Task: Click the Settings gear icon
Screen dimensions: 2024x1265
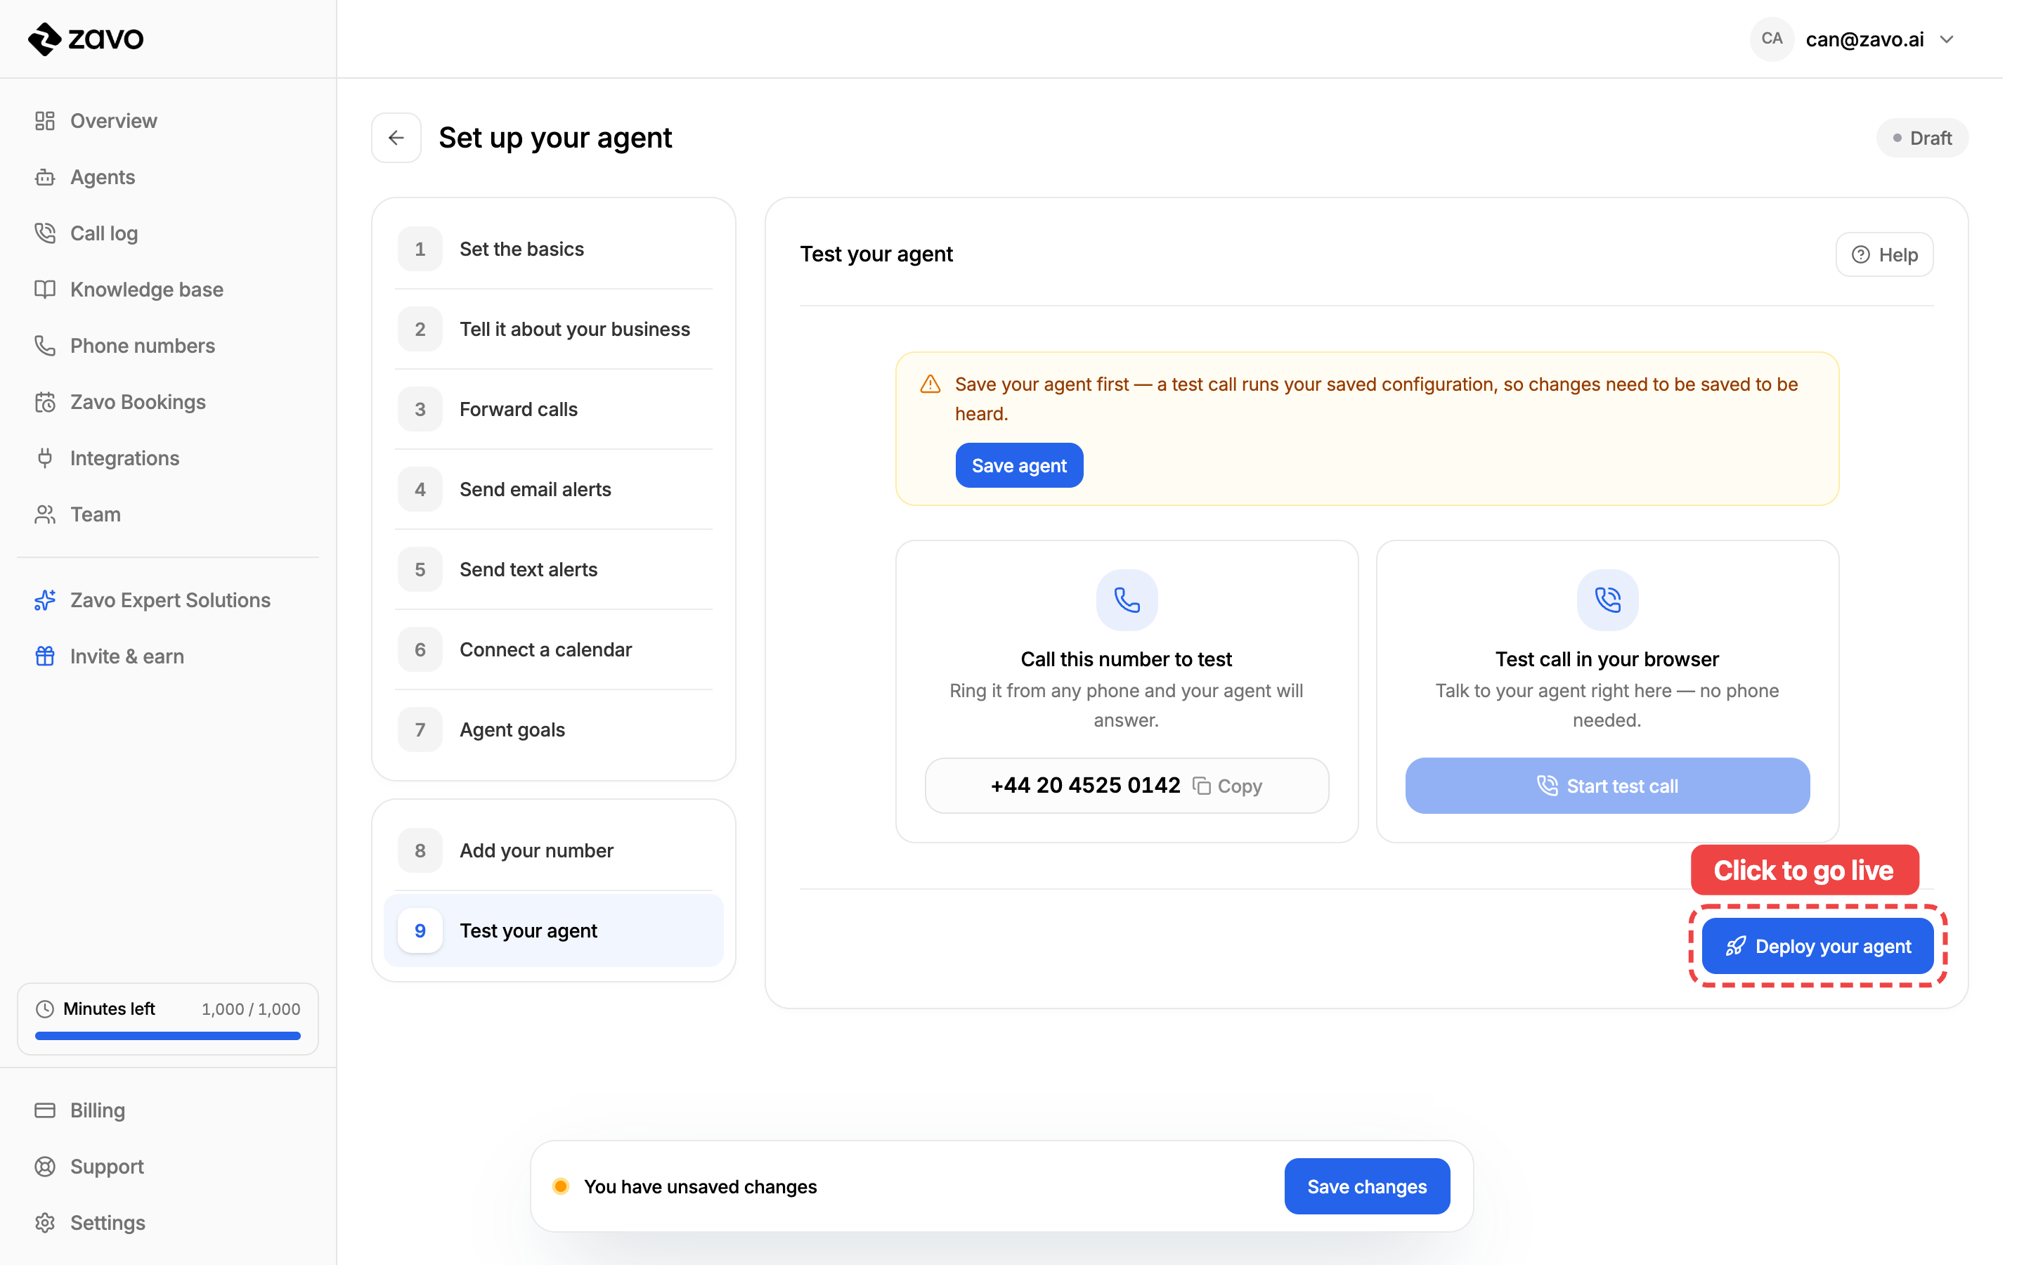Action: pos(45,1221)
